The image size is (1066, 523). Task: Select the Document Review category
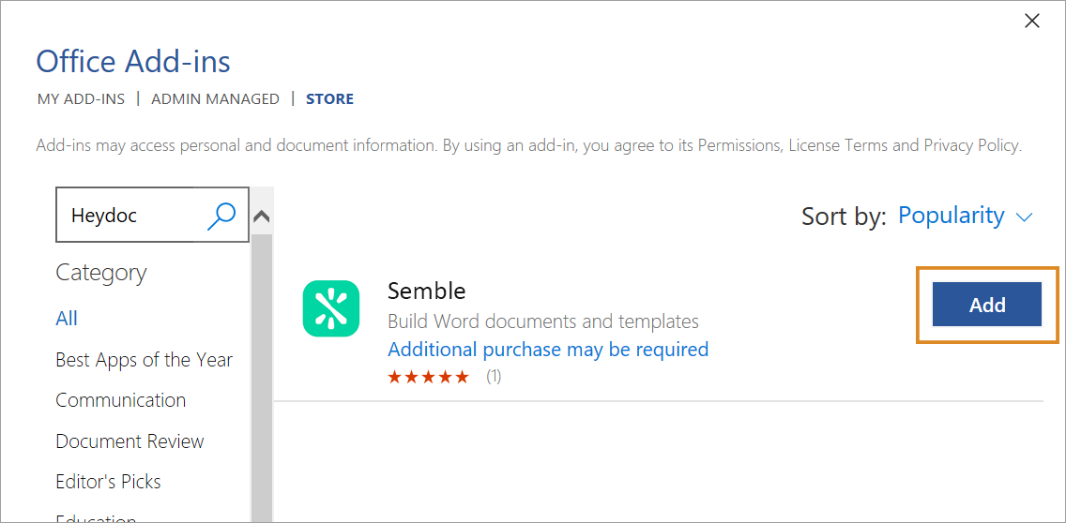(x=129, y=441)
